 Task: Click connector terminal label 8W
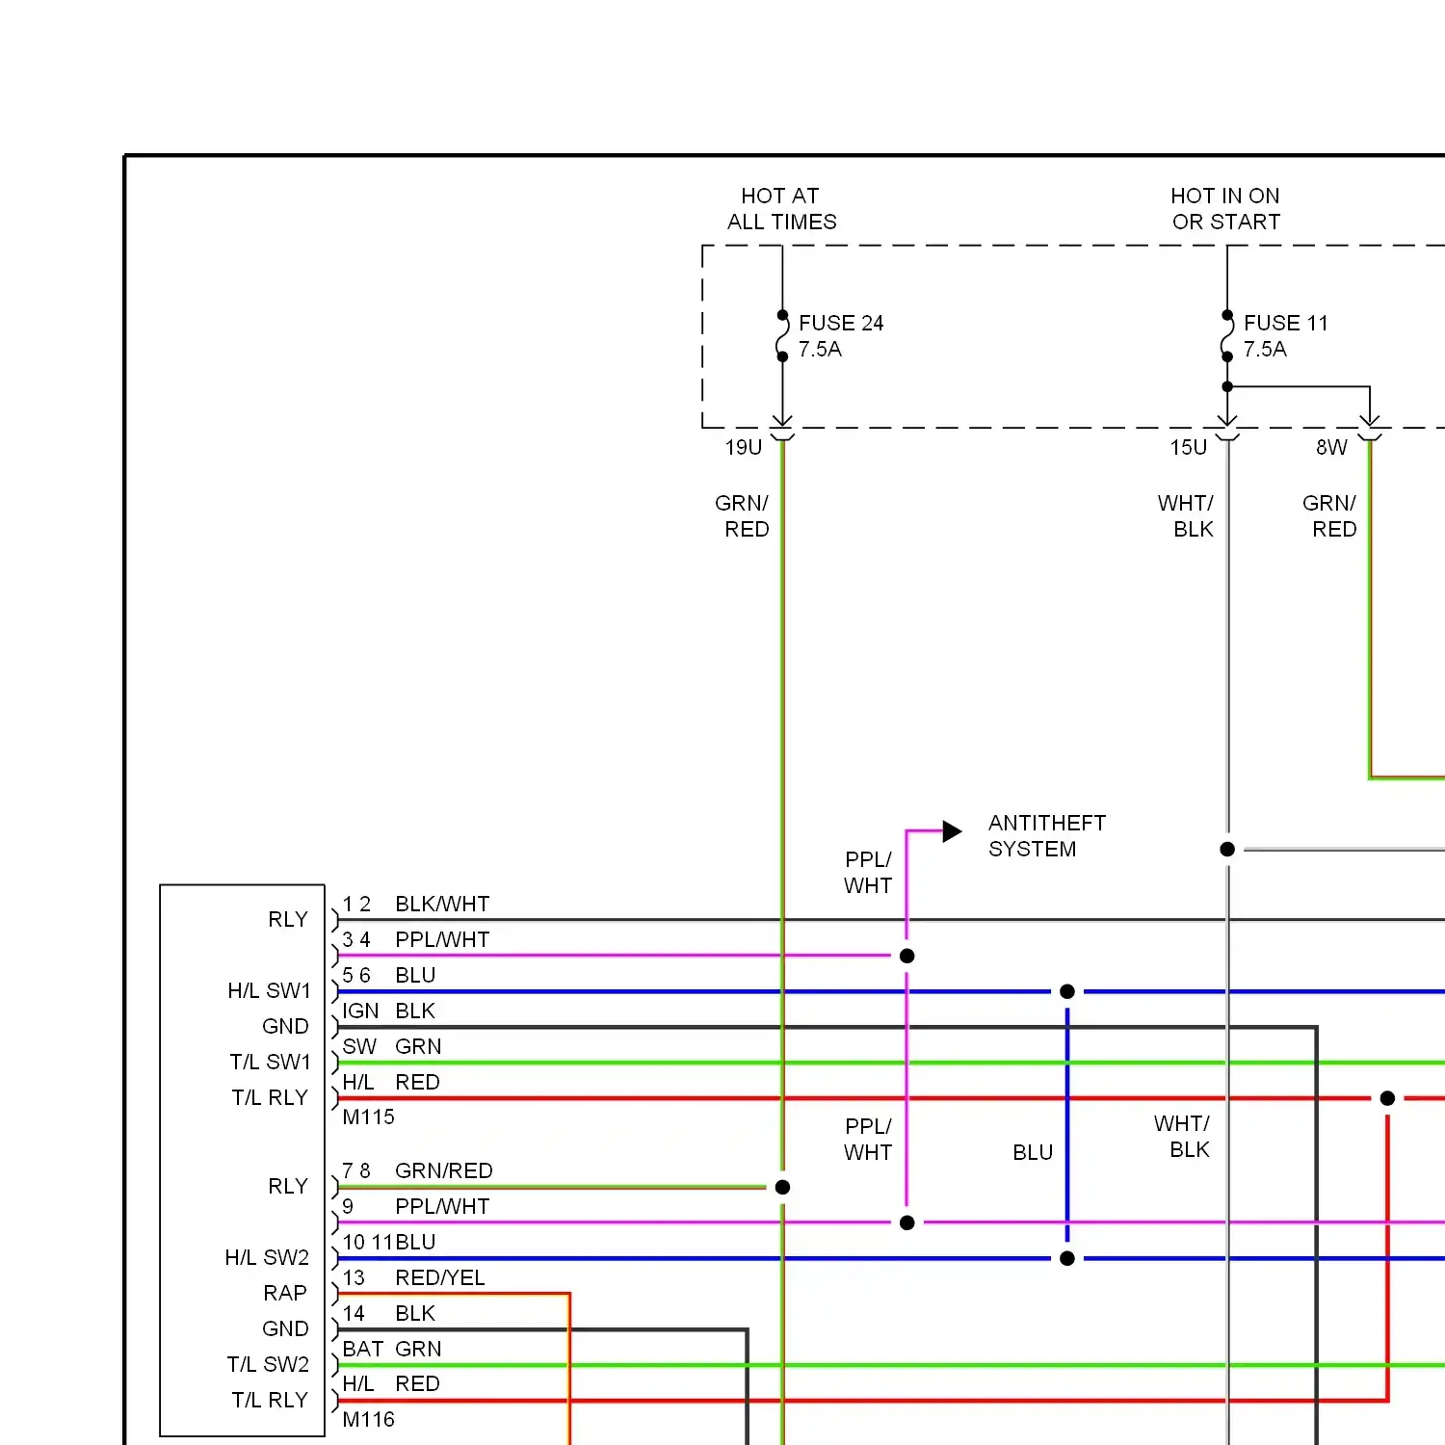click(x=1331, y=448)
